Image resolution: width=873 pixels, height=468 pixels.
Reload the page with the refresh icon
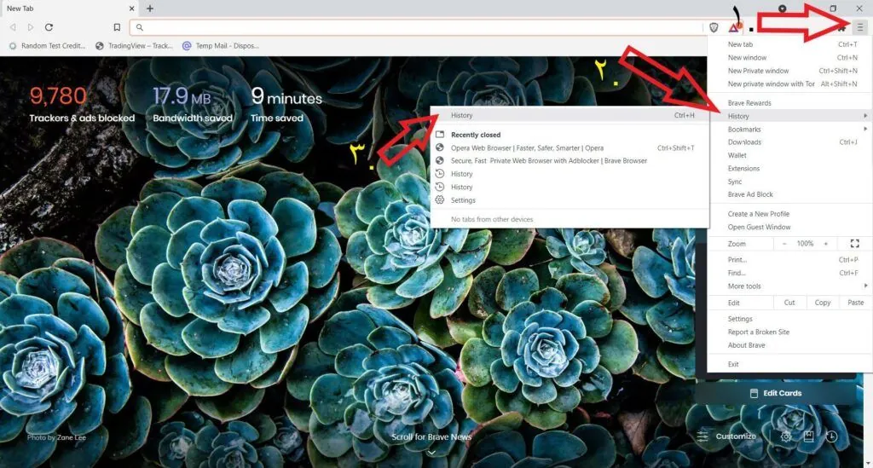click(49, 27)
